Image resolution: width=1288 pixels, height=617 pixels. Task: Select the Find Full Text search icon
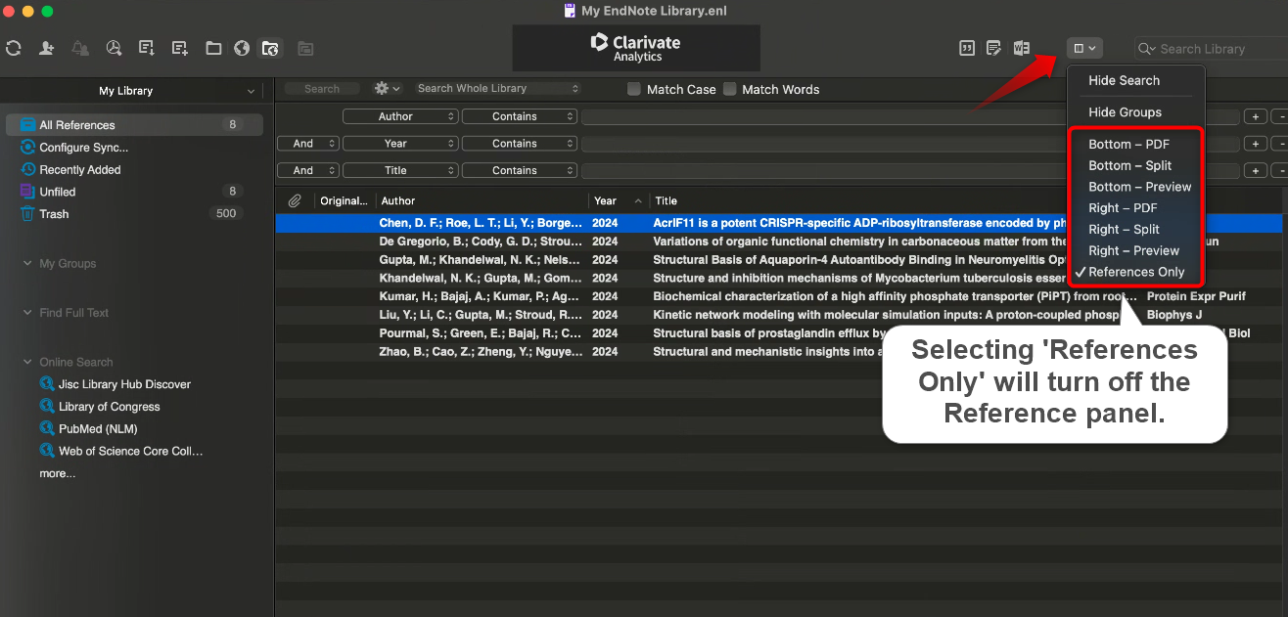pyautogui.click(x=114, y=47)
